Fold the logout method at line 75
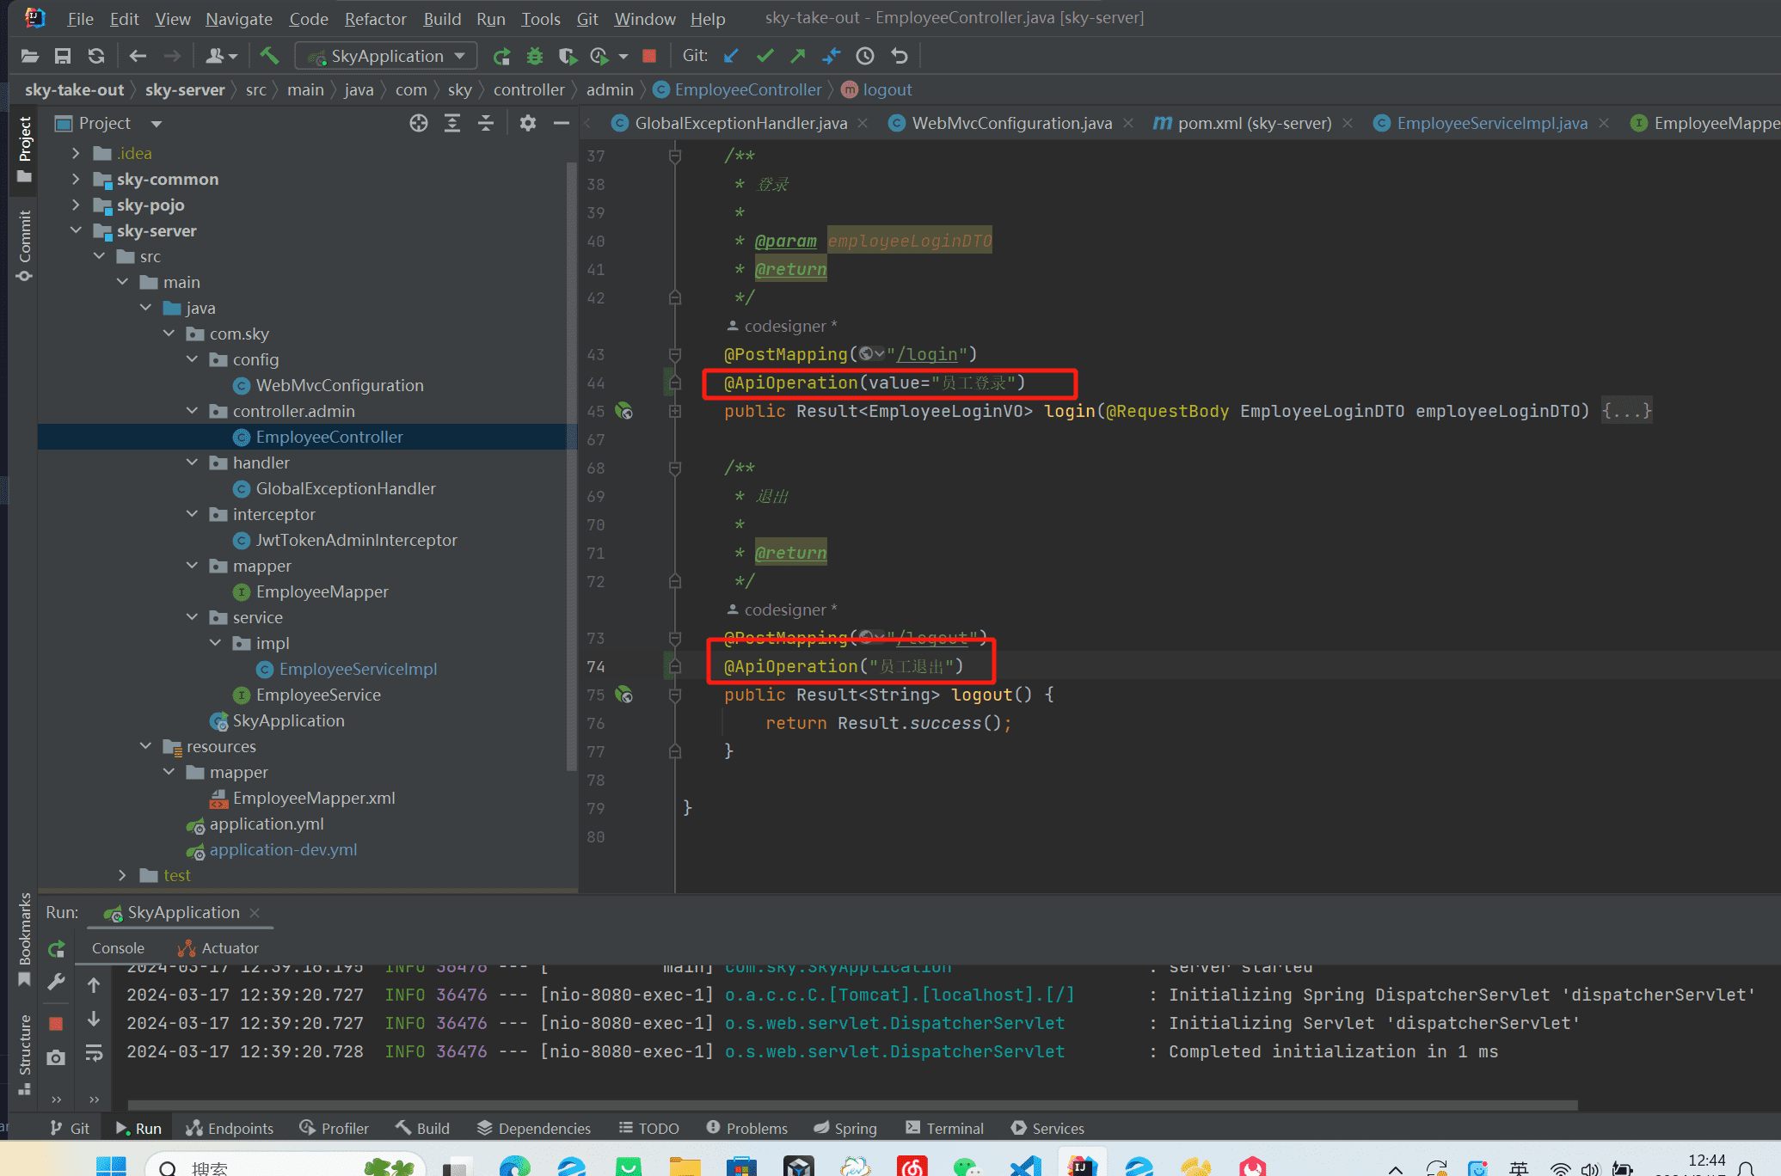This screenshot has width=1781, height=1176. 675,695
